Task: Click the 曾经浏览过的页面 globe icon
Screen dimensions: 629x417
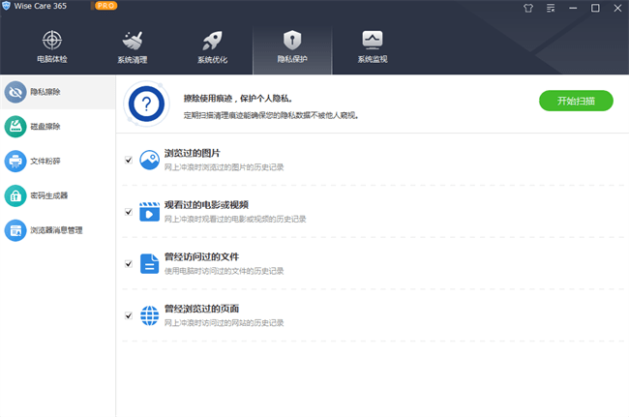Action: point(149,315)
